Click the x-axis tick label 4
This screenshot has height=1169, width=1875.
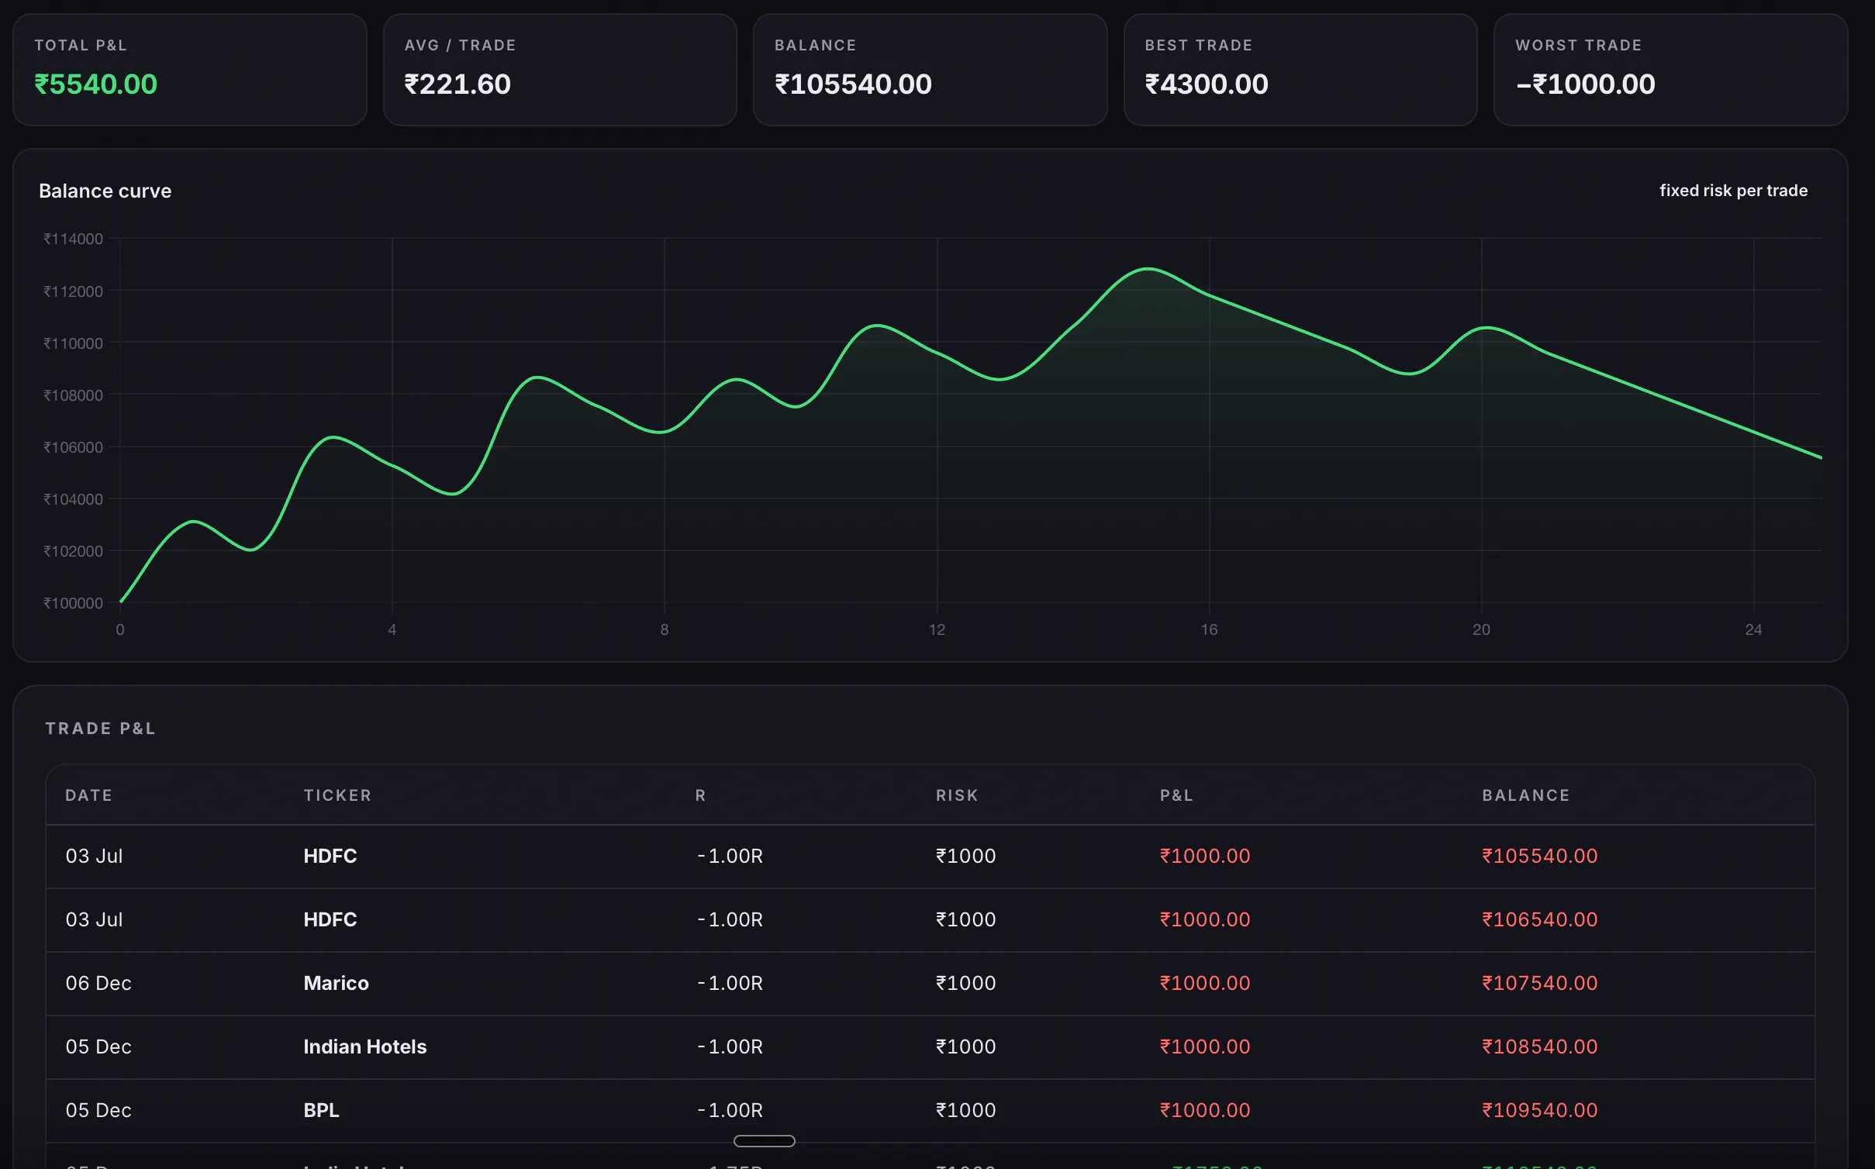[392, 629]
